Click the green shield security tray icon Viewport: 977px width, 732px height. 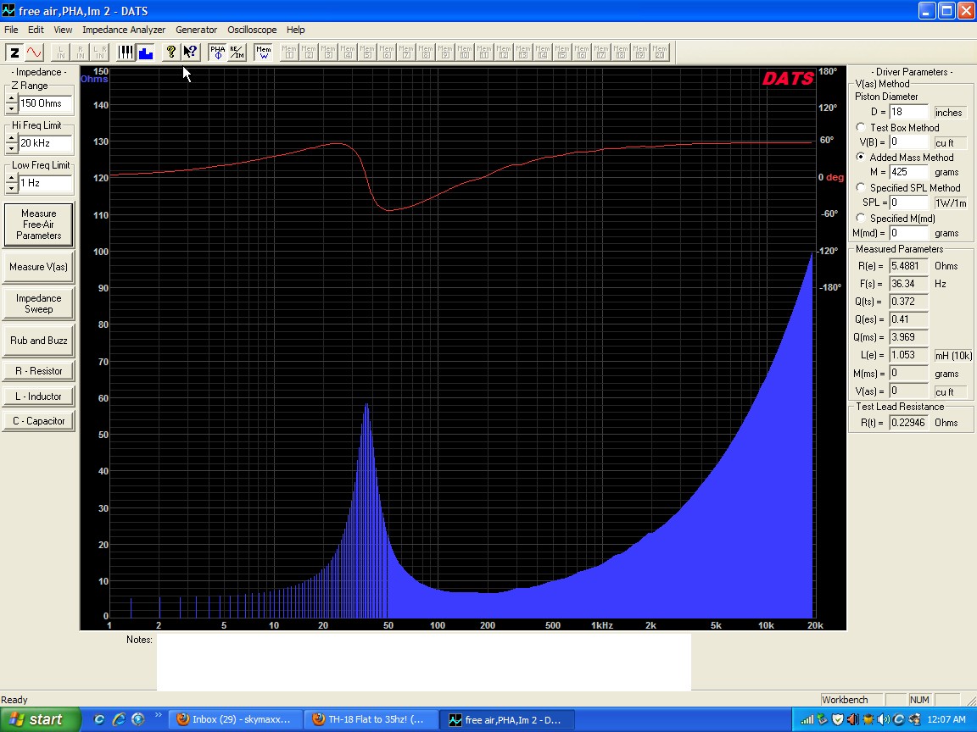tap(838, 720)
